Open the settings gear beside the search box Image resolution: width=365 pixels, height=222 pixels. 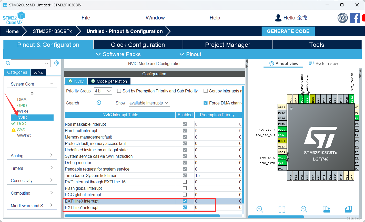(x=57, y=63)
